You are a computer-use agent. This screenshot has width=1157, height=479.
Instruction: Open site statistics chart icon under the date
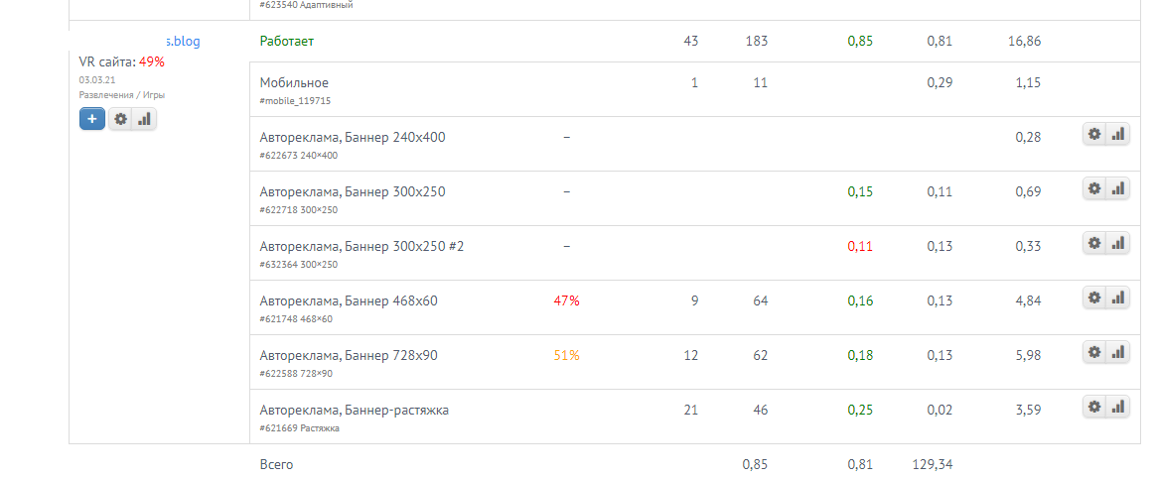point(144,119)
